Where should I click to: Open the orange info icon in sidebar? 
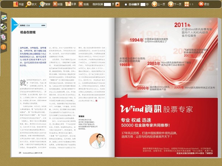tap(3, 47)
